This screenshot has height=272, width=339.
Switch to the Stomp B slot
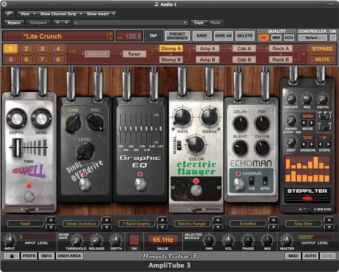tap(171, 60)
